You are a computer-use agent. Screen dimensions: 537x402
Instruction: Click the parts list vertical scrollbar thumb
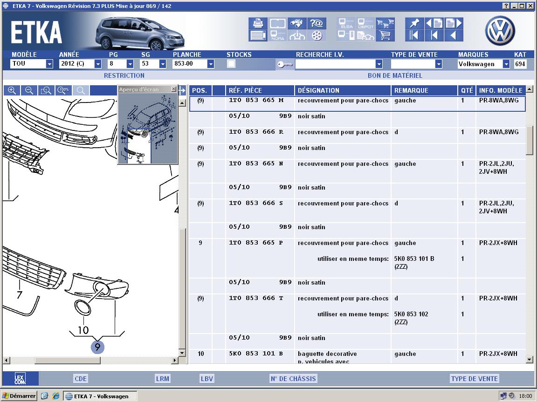(529, 140)
